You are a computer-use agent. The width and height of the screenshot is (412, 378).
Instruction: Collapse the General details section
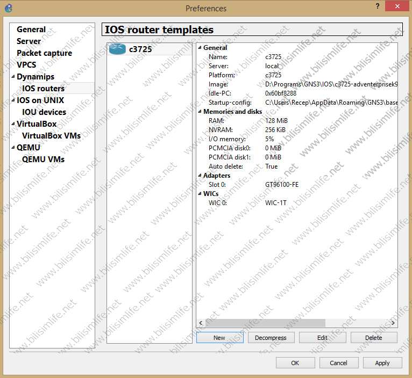pos(200,47)
